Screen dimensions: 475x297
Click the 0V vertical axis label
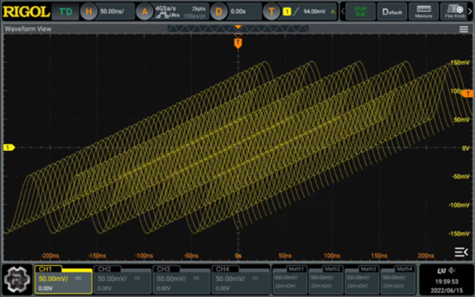[466, 148]
